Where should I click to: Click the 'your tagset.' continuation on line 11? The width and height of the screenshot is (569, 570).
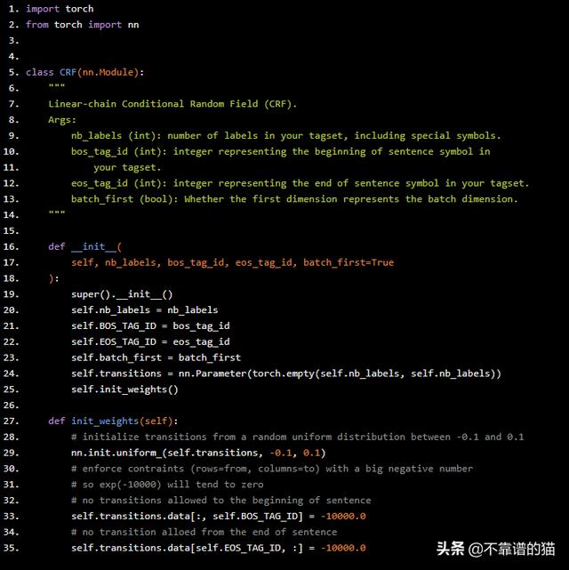pyautogui.click(x=127, y=167)
